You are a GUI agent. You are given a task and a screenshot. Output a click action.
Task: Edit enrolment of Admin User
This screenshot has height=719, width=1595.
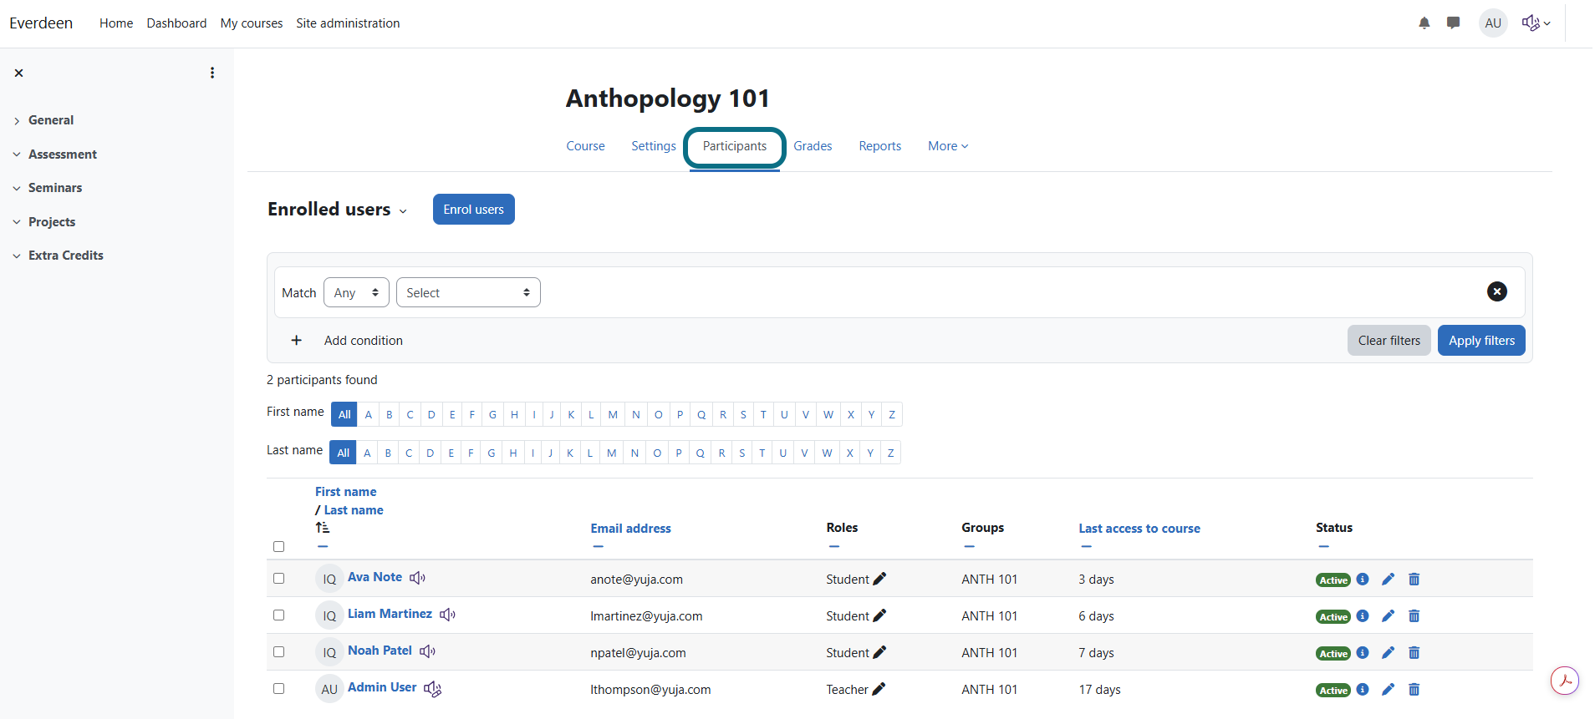(x=1389, y=690)
